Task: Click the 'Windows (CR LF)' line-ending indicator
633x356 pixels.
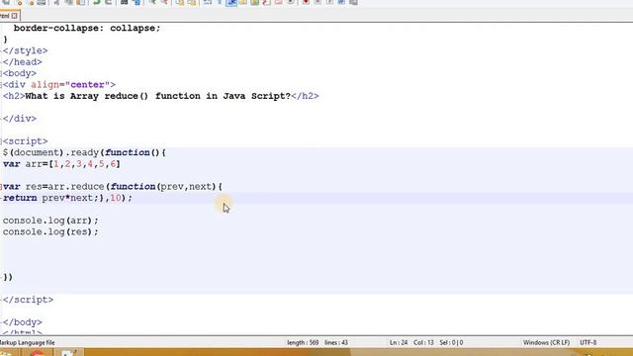Action: (546, 343)
